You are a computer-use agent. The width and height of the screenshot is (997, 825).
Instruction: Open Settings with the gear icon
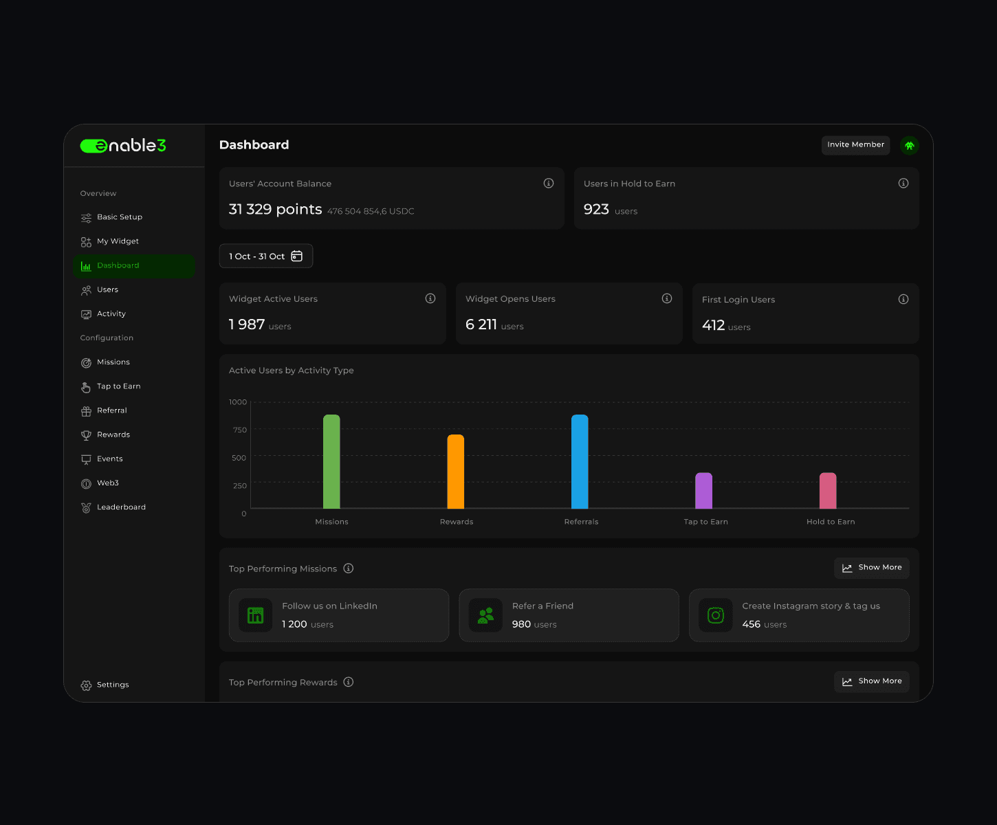tap(86, 685)
